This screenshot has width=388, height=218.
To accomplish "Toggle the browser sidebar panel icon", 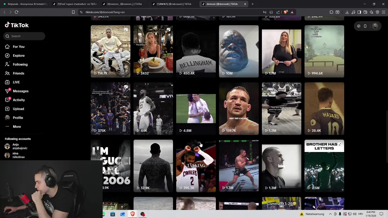I will 359,12.
